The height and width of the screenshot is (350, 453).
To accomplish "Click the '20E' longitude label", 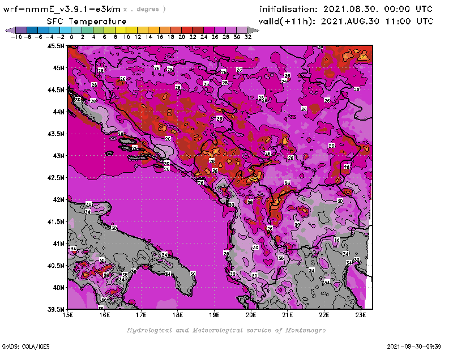I will pyautogui.click(x=251, y=315).
